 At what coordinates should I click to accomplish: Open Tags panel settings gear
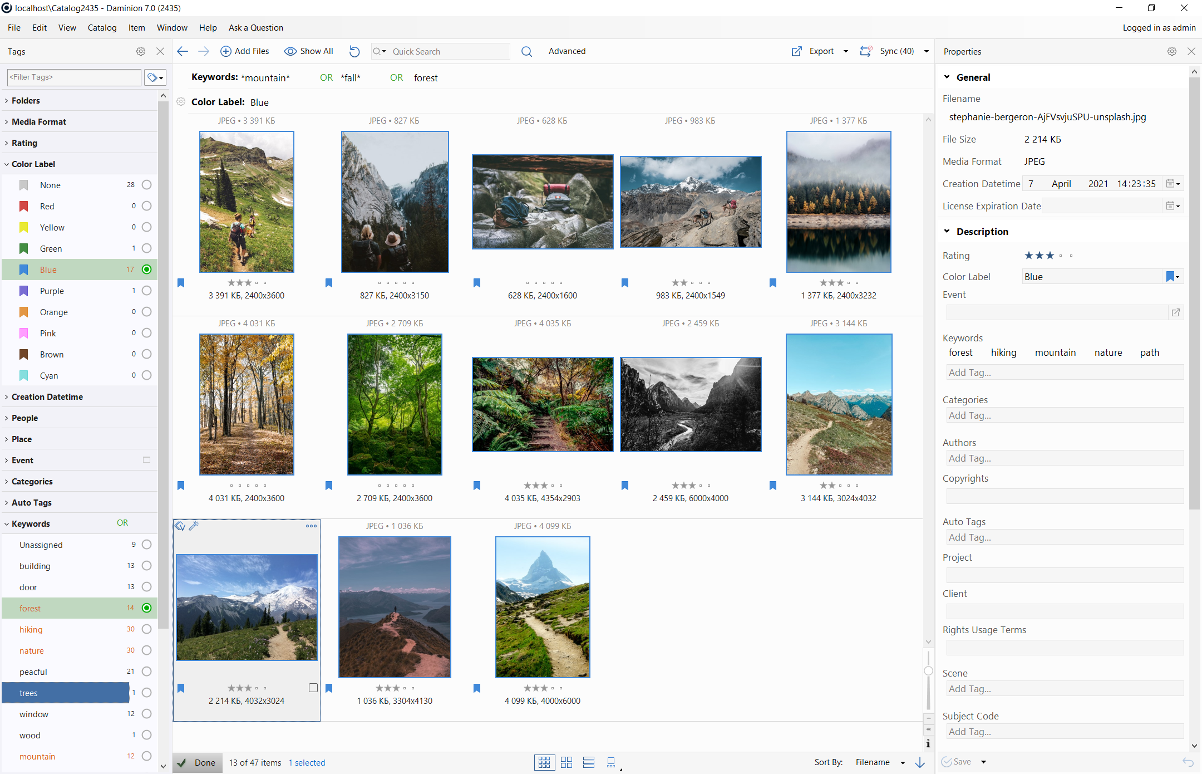(141, 51)
